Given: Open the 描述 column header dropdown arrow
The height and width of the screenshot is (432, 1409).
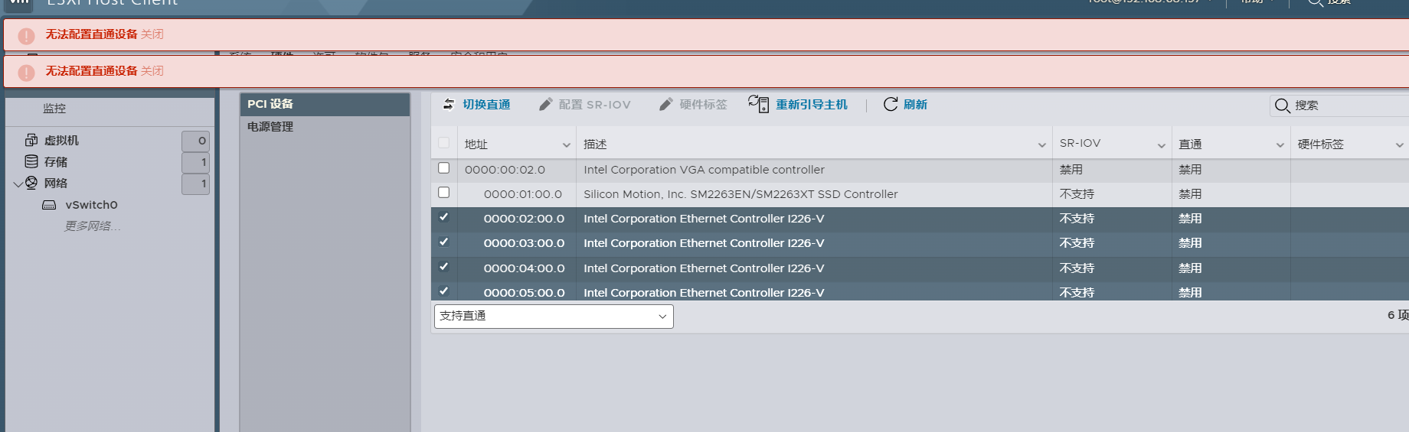Looking at the screenshot, I should (1041, 145).
